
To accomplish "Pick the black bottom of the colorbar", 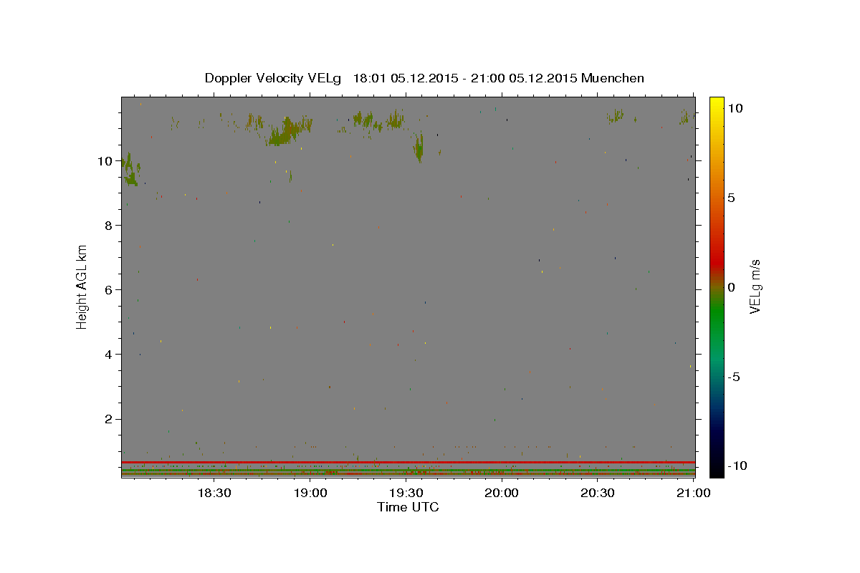I will [x=716, y=469].
